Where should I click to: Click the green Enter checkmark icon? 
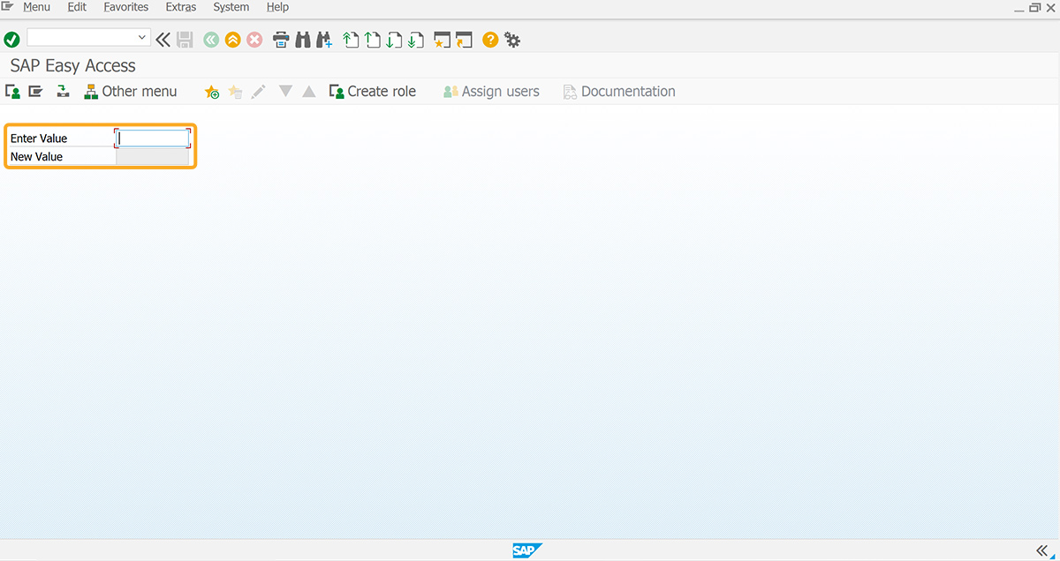11,40
